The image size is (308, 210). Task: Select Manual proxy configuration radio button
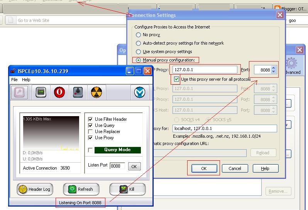coord(138,60)
